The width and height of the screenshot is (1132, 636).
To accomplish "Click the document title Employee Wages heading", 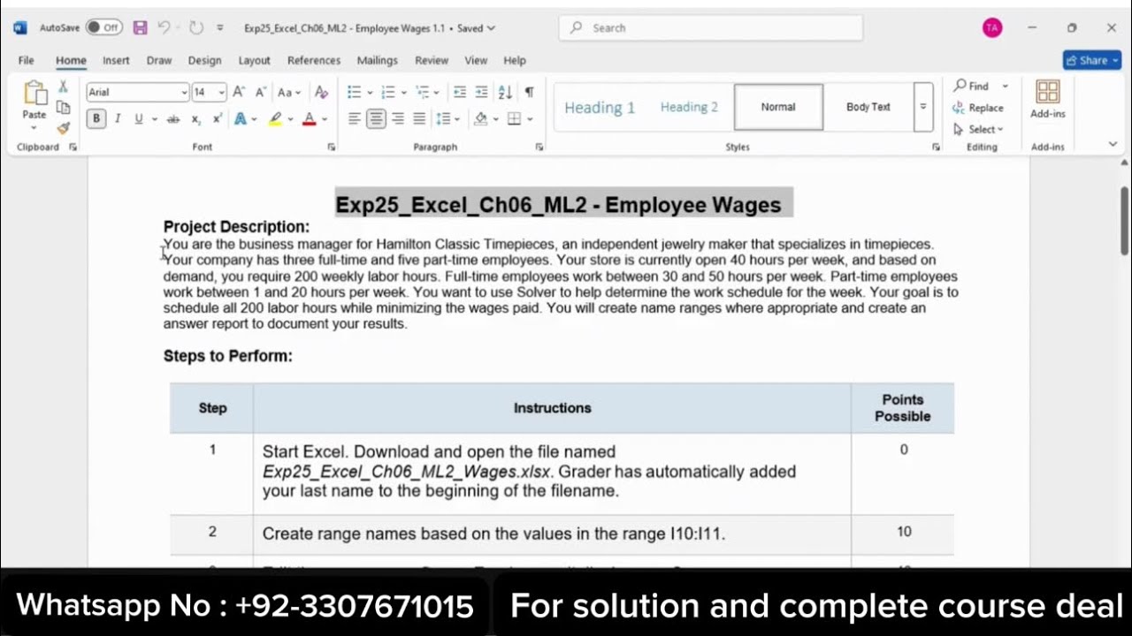I will coord(558,205).
